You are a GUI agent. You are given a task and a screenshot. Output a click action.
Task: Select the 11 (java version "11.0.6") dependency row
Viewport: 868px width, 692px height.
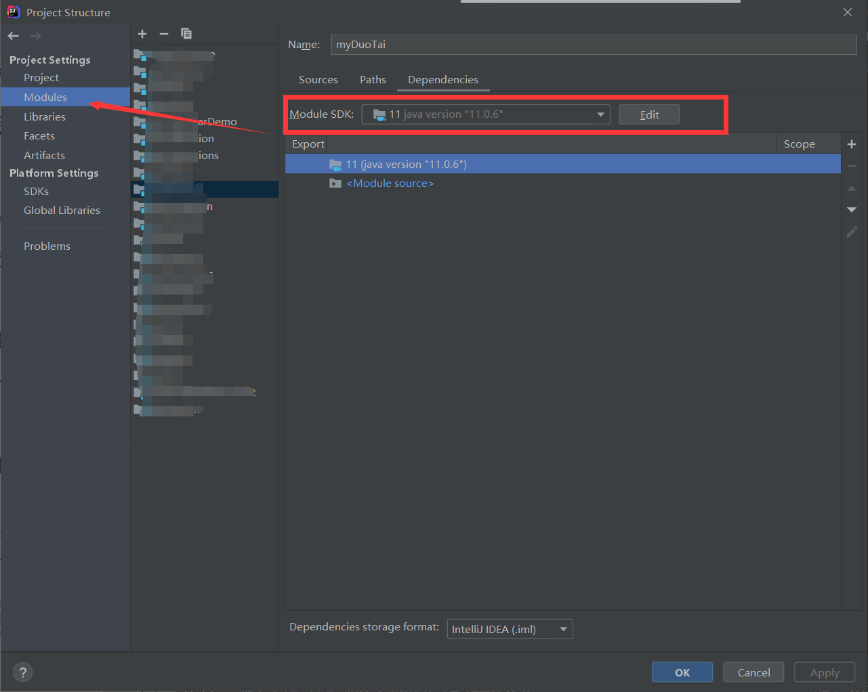pyautogui.click(x=563, y=164)
